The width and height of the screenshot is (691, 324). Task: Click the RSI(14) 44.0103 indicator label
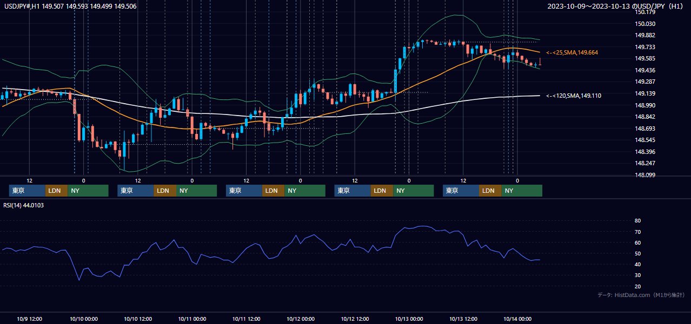(x=24, y=205)
